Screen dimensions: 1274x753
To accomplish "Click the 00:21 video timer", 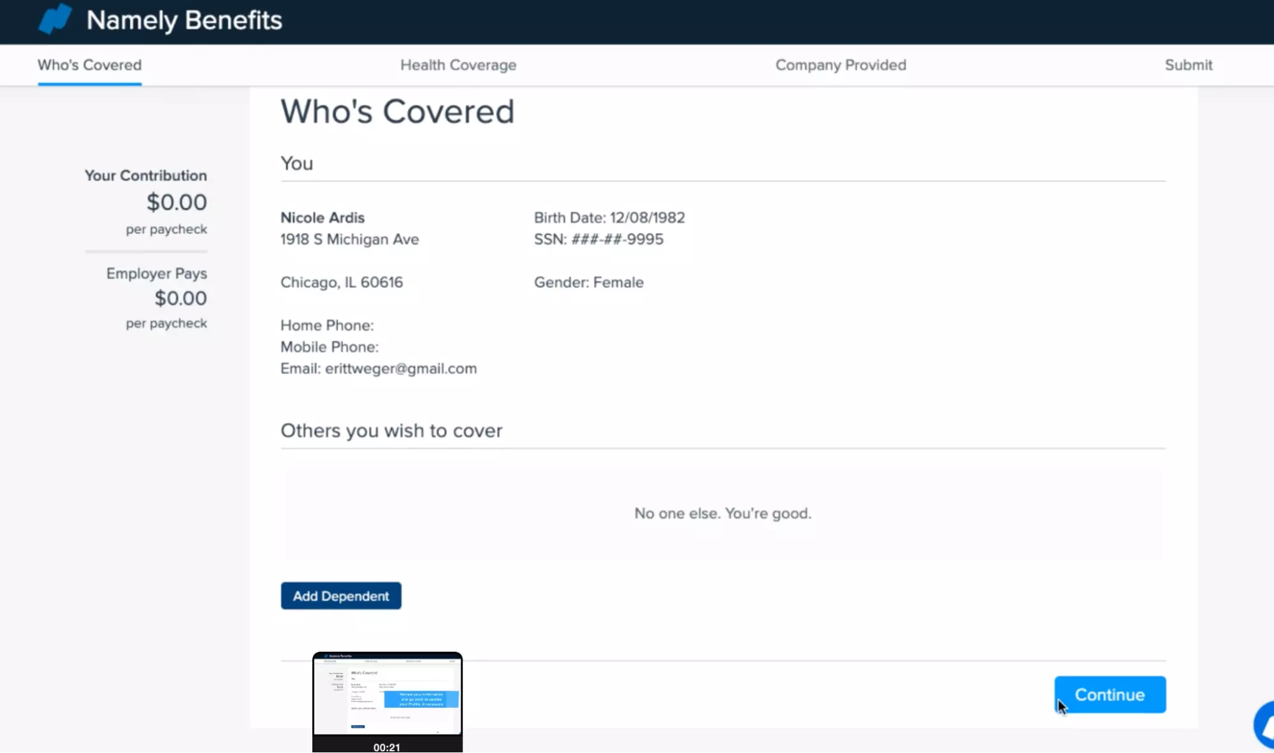I will click(387, 747).
